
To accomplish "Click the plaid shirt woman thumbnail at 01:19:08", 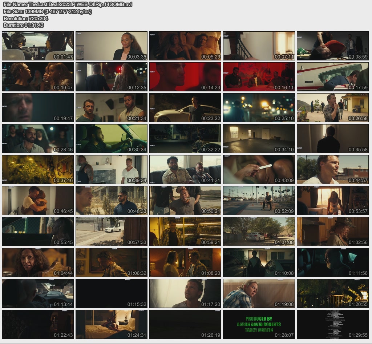I will [259, 293].
